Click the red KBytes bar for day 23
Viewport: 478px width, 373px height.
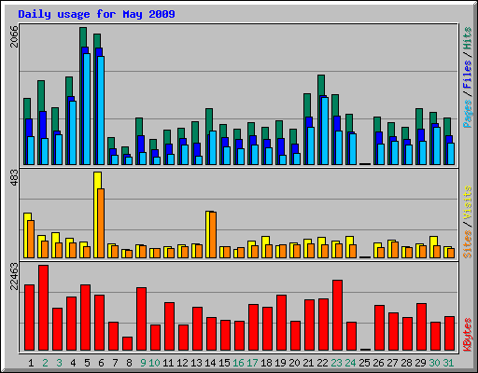[337, 315]
